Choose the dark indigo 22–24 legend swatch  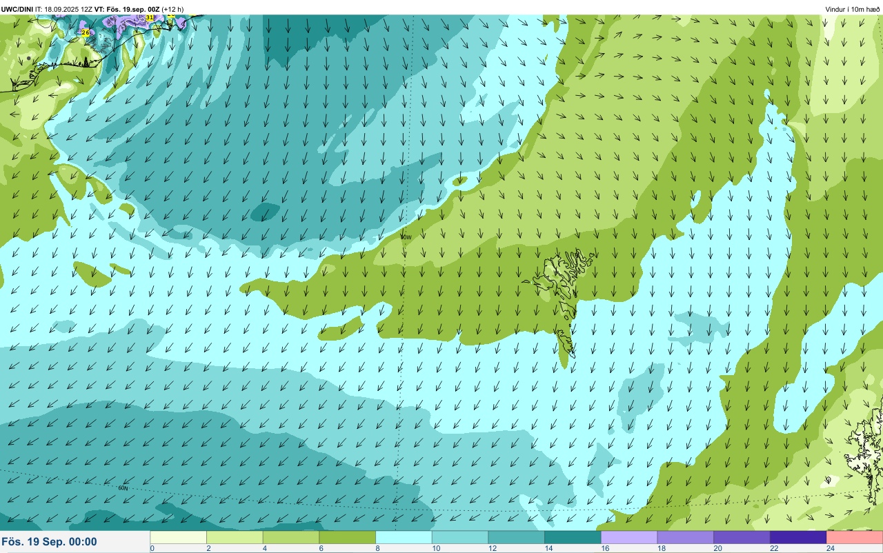coord(798,537)
